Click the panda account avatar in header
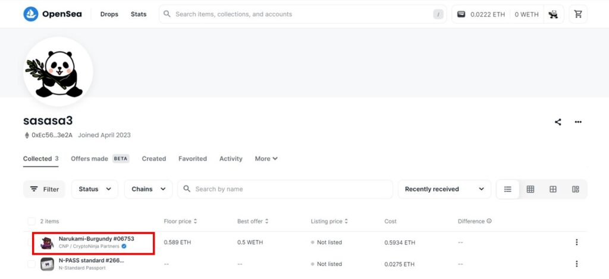The height and width of the screenshot is (279, 609). pyautogui.click(x=553, y=14)
